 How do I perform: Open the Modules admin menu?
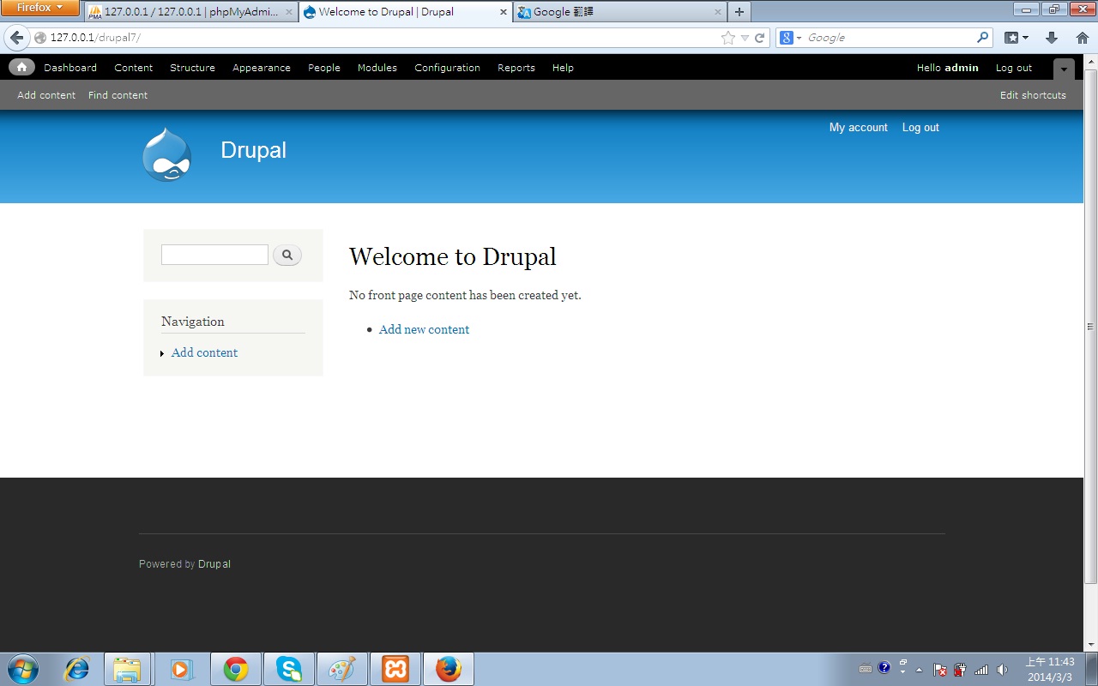377,68
